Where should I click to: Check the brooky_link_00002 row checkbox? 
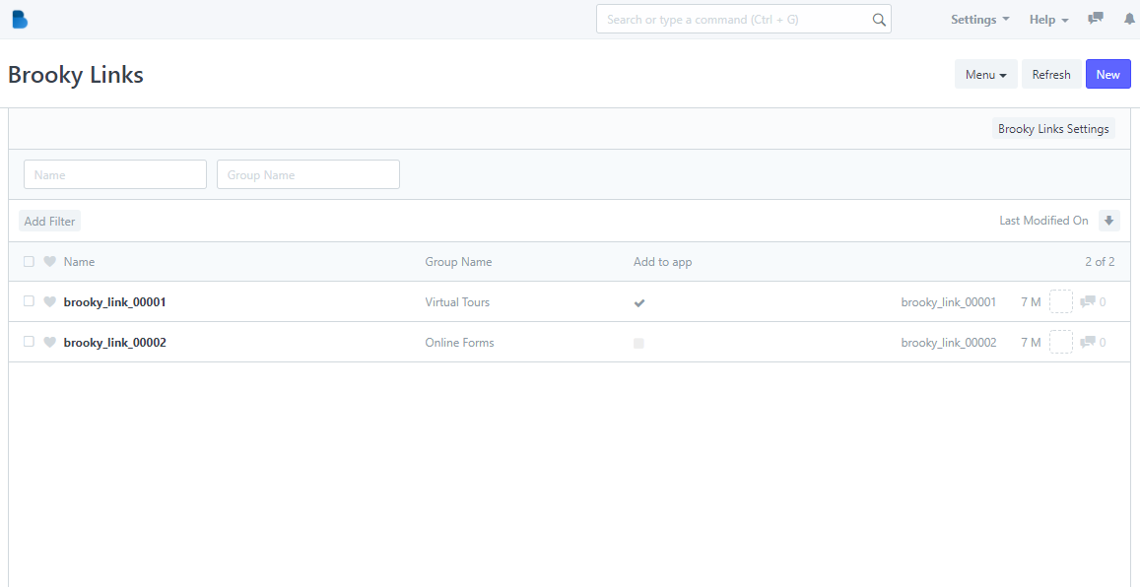click(30, 342)
